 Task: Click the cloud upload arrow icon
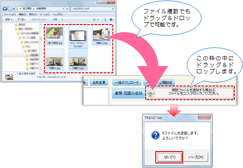coord(151,93)
